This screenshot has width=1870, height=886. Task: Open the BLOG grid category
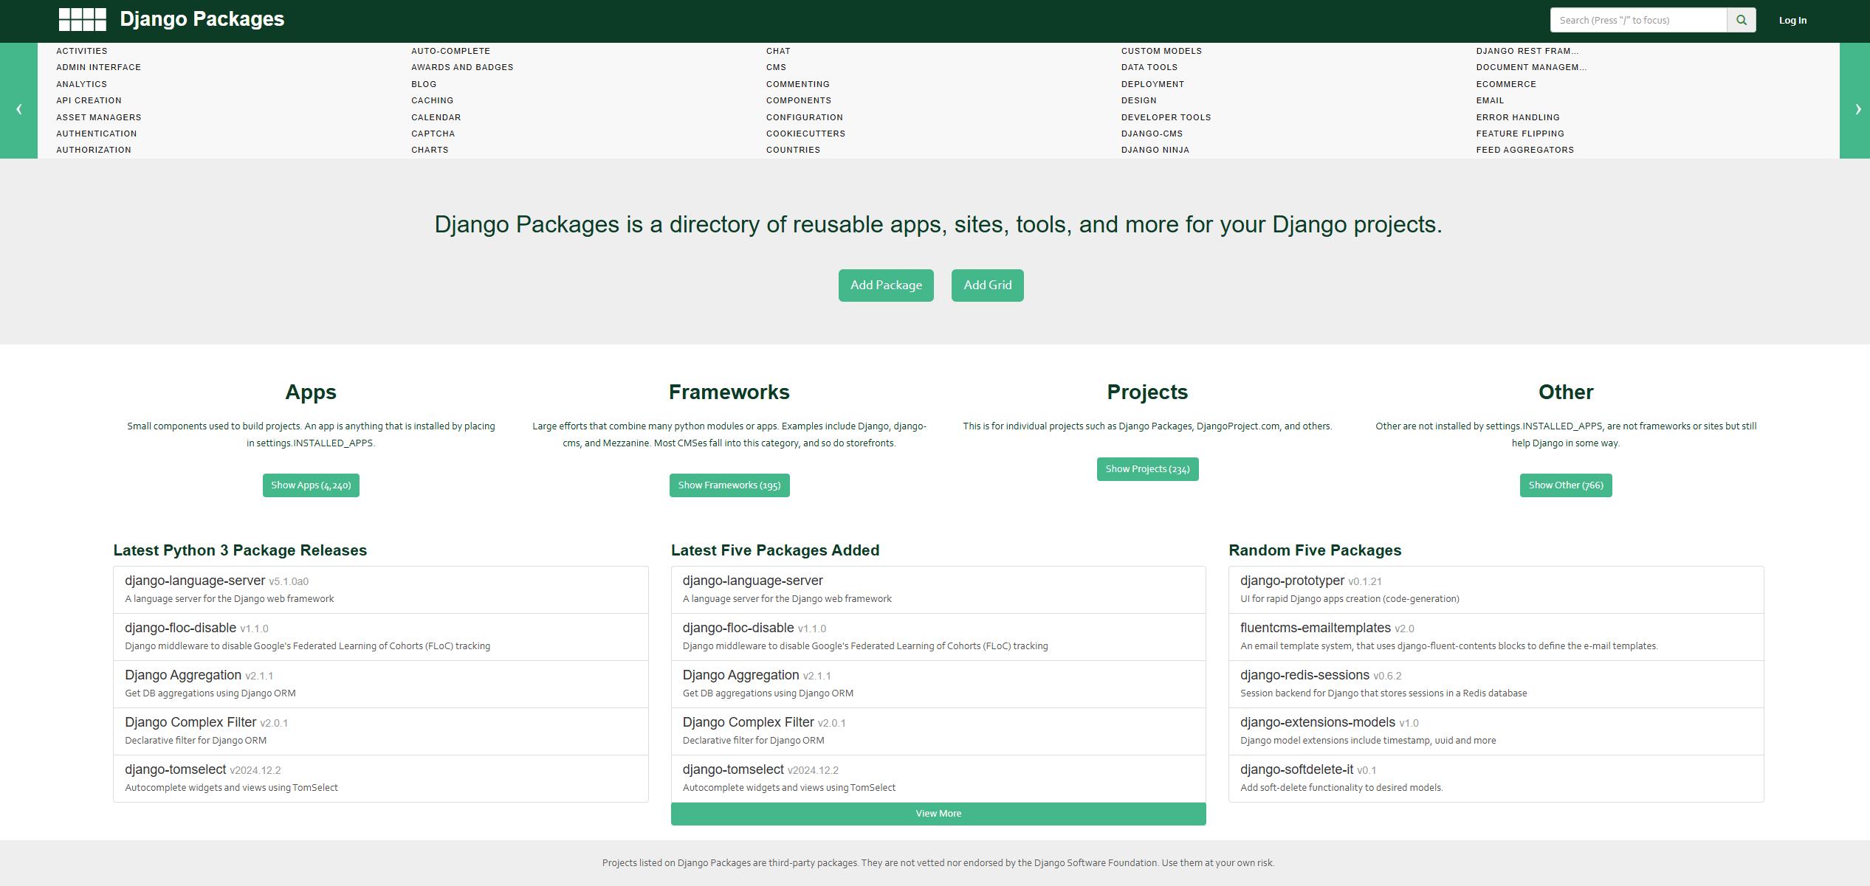coord(424,84)
